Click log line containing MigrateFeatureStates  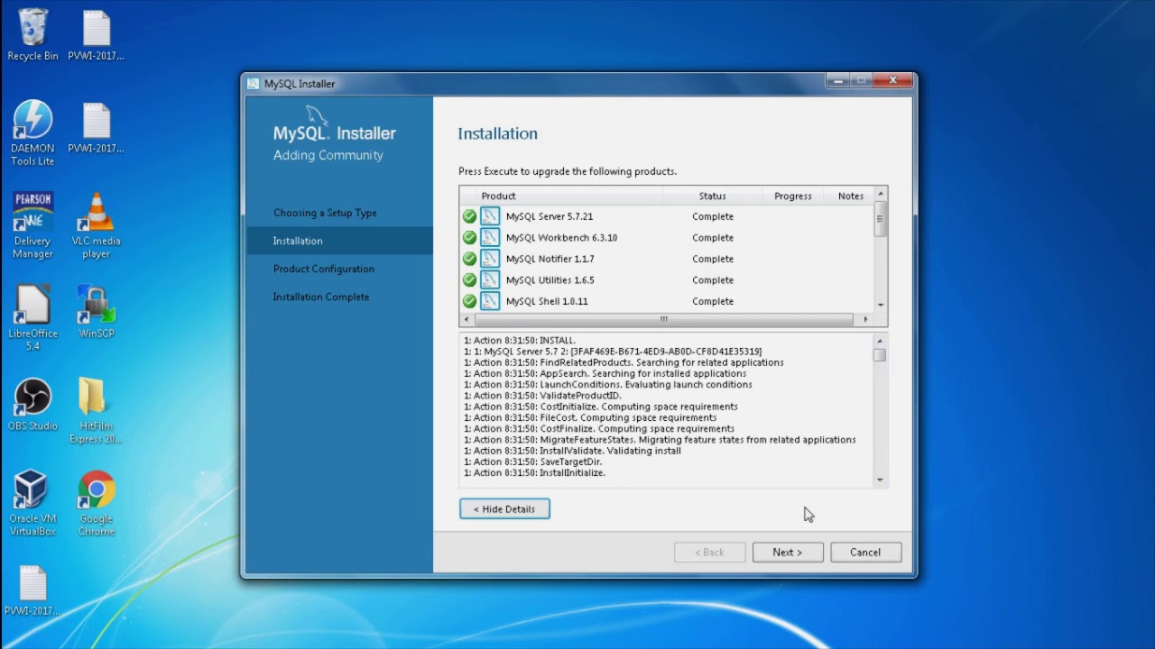[660, 440]
